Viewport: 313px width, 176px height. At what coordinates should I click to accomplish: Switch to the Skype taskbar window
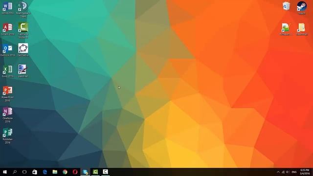(x=85, y=172)
